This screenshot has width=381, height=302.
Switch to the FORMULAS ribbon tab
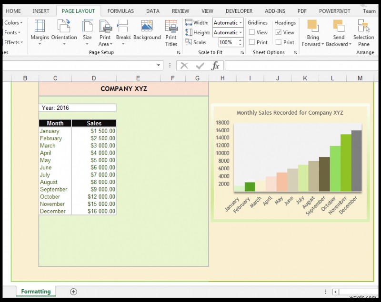point(120,10)
